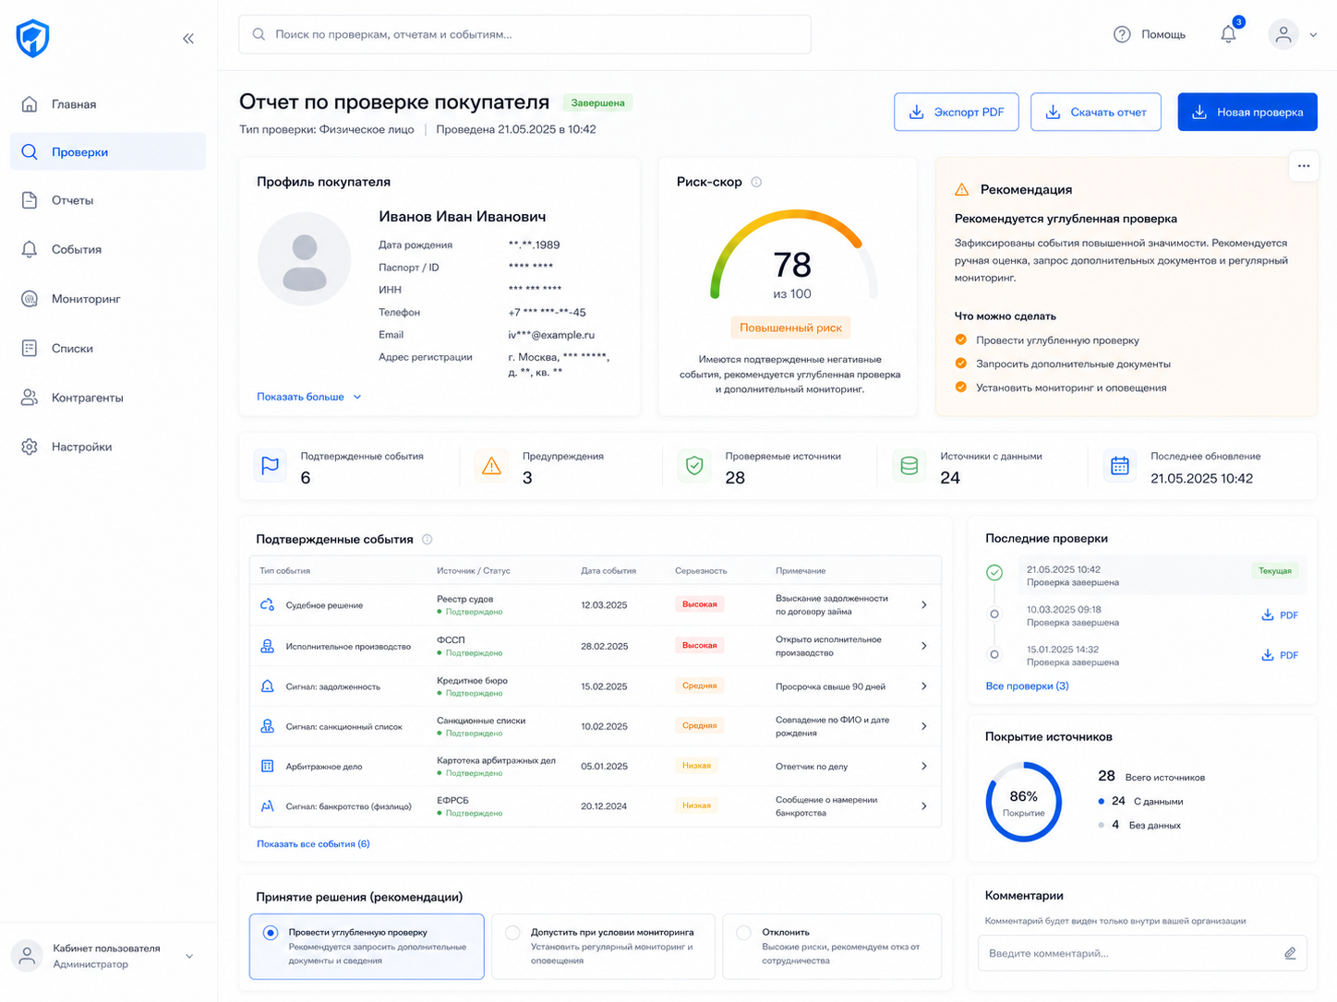Click the 86% coverage ring chart
The image size is (1337, 1002).
pos(1023,801)
